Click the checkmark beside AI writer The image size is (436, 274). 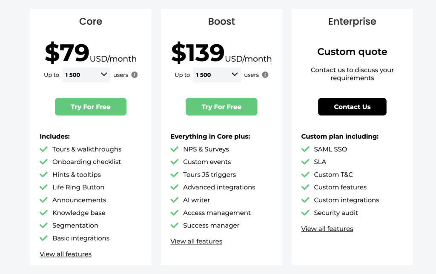pyautogui.click(x=174, y=200)
